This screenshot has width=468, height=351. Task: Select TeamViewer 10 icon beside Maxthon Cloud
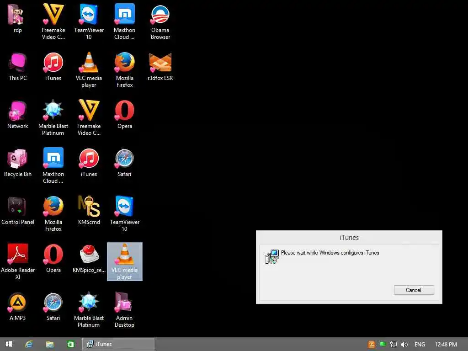click(89, 21)
